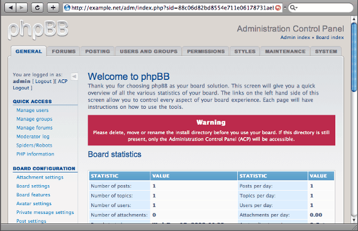Viewport: 358px width, 231px height.
Task: Click the Logout link next to admin
Action: tap(43, 81)
